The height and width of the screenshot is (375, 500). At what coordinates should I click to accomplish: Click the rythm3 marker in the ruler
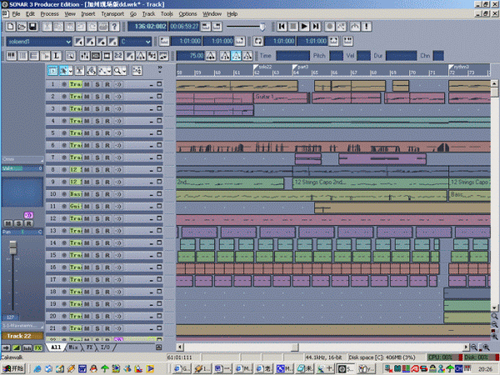pos(459,67)
